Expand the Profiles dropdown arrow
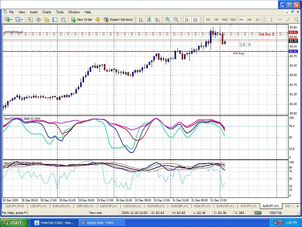 tap(22, 19)
